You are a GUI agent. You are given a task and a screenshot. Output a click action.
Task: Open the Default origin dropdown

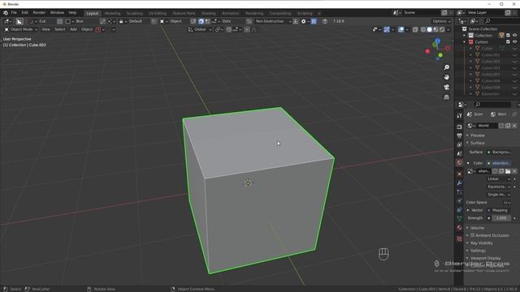pyautogui.click(x=132, y=21)
